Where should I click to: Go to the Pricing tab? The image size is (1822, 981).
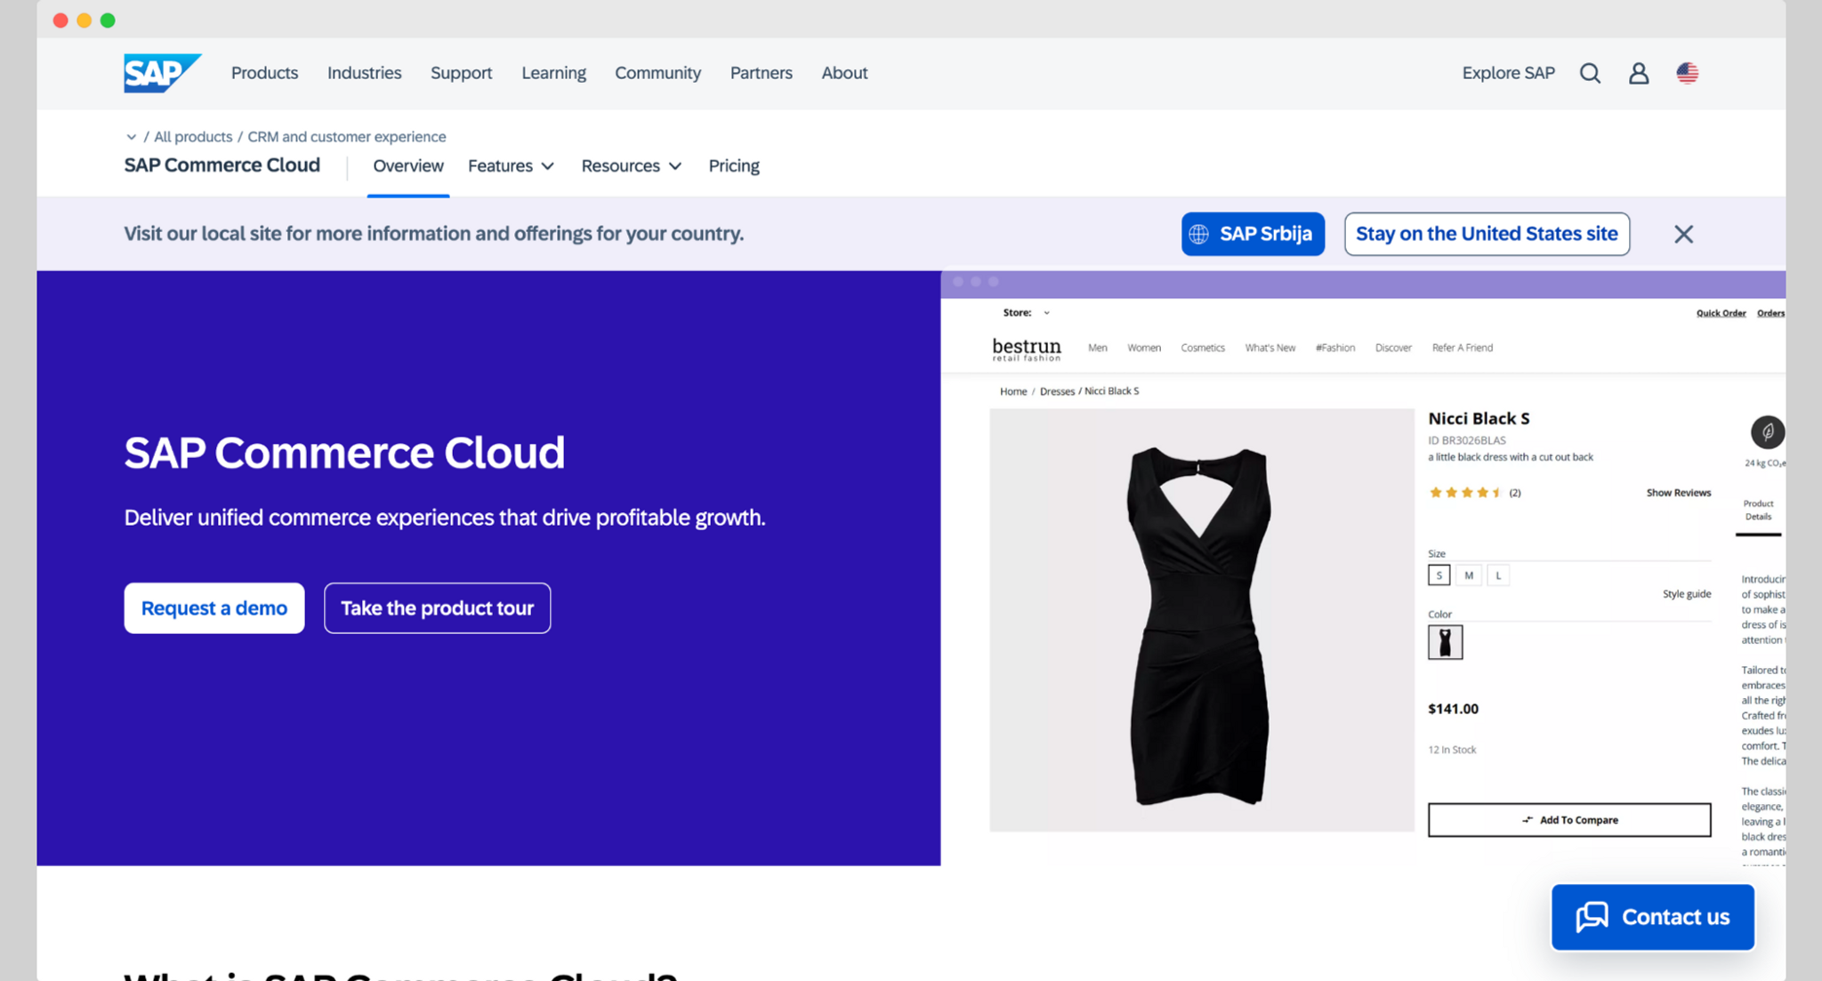(x=734, y=166)
